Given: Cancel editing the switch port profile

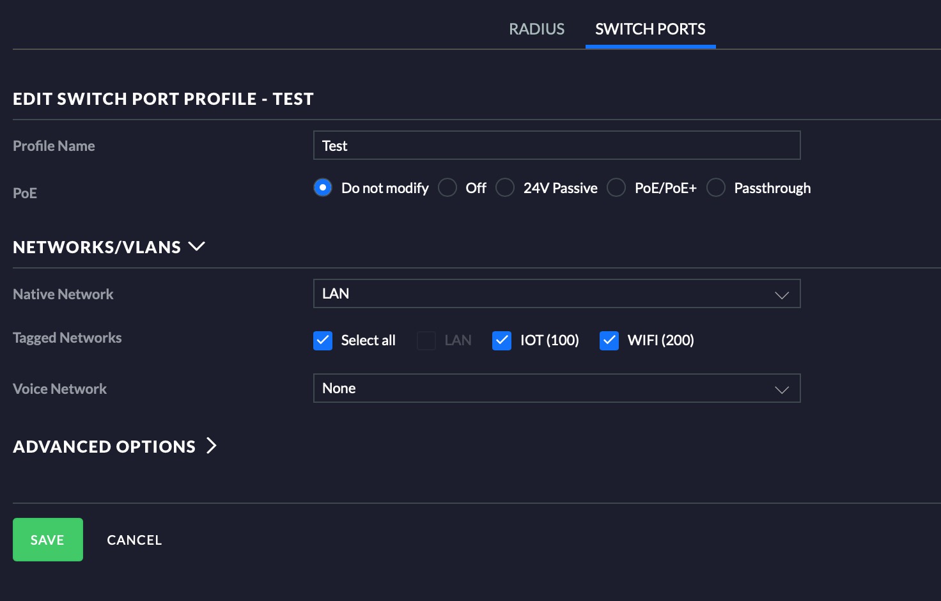Looking at the screenshot, I should [x=134, y=540].
